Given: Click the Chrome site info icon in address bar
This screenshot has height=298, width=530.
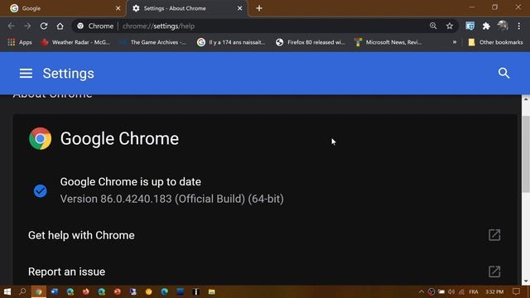Looking at the screenshot, I should click(80, 26).
